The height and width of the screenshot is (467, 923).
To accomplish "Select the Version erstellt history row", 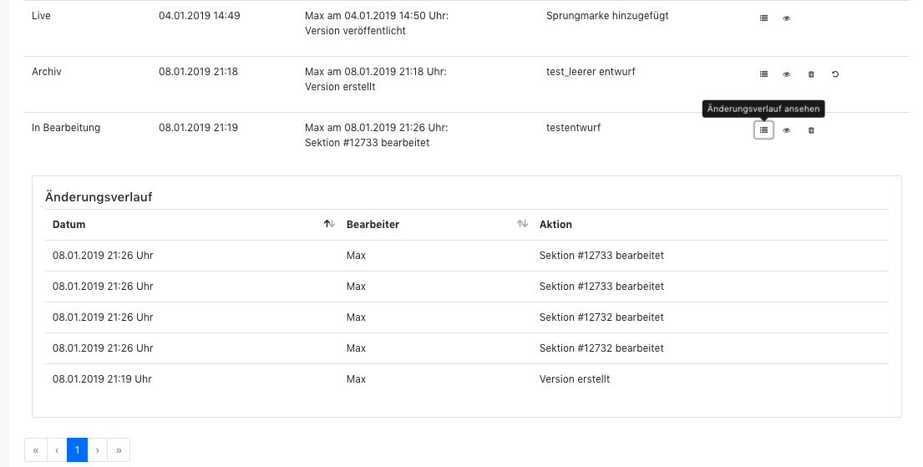I will [x=467, y=379].
